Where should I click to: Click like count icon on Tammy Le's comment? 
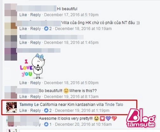[46, 110]
